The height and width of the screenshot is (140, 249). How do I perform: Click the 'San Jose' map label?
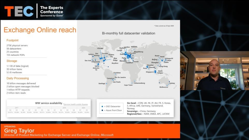click(88, 61)
